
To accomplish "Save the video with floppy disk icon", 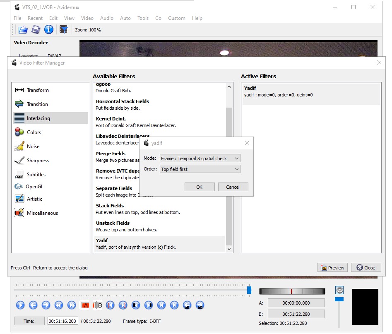I will pos(36,30).
